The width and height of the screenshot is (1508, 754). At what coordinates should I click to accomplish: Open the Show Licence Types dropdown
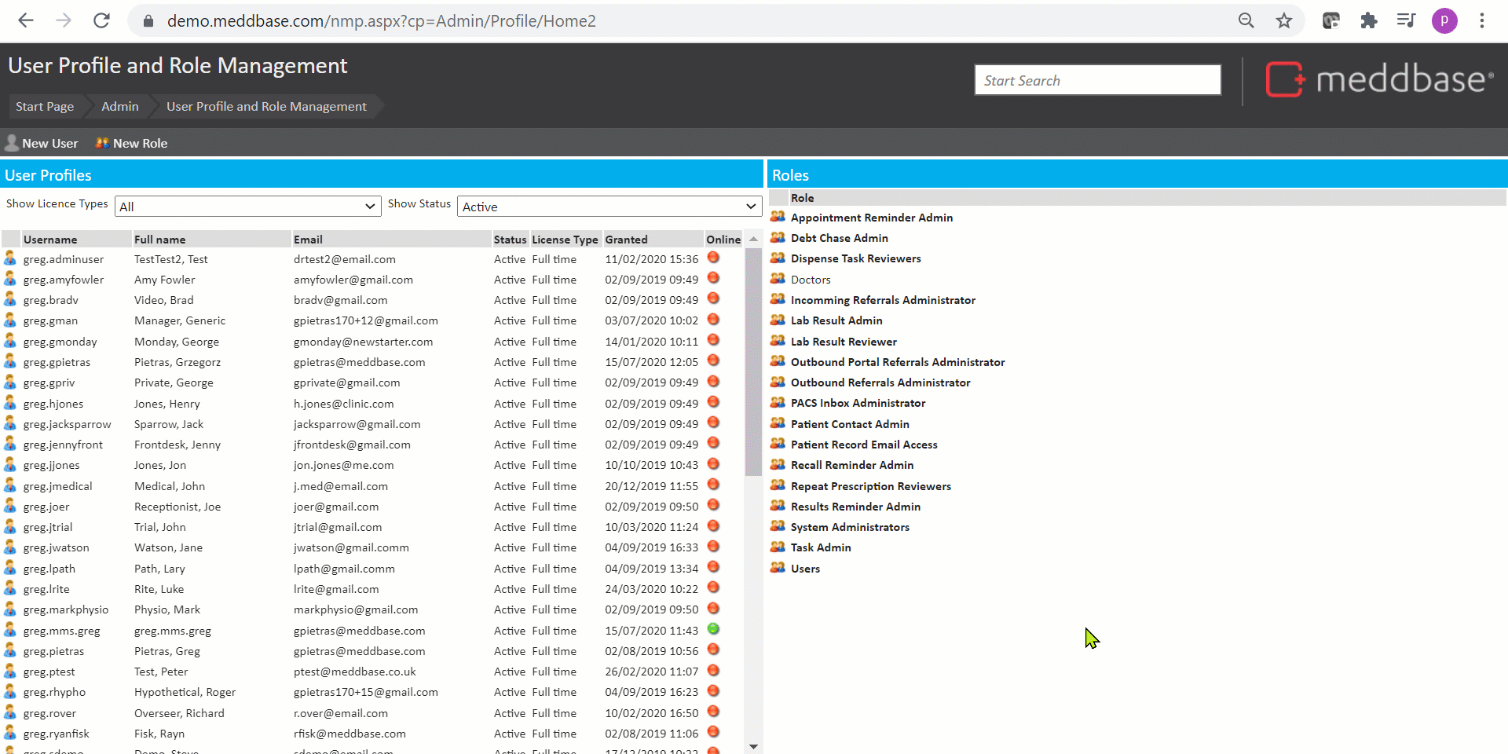click(247, 207)
